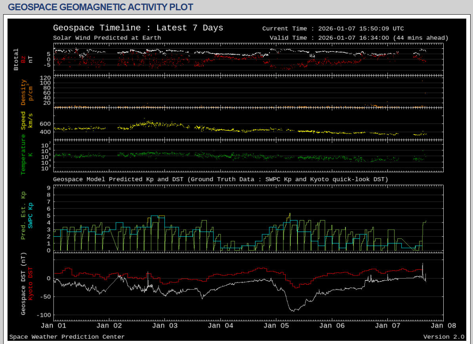Click the Geospace Model Predicted Kp and DST caption
473x344 pixels.
(220, 179)
